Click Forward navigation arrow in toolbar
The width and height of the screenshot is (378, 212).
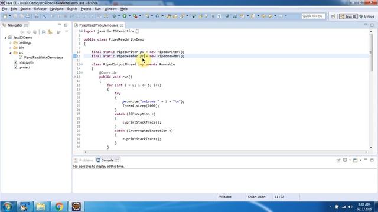[x=281, y=16]
